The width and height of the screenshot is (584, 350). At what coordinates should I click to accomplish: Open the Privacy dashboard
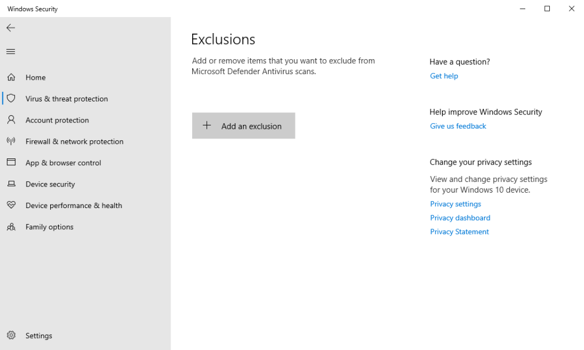pos(460,217)
